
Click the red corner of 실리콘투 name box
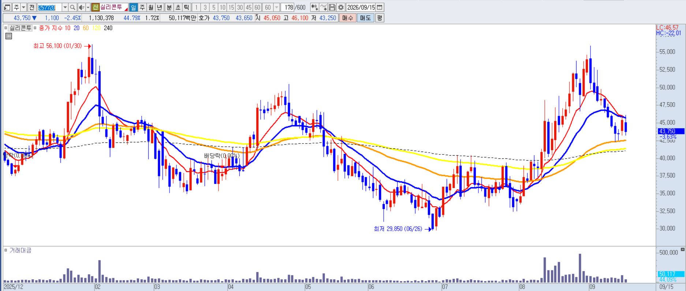[126, 9]
